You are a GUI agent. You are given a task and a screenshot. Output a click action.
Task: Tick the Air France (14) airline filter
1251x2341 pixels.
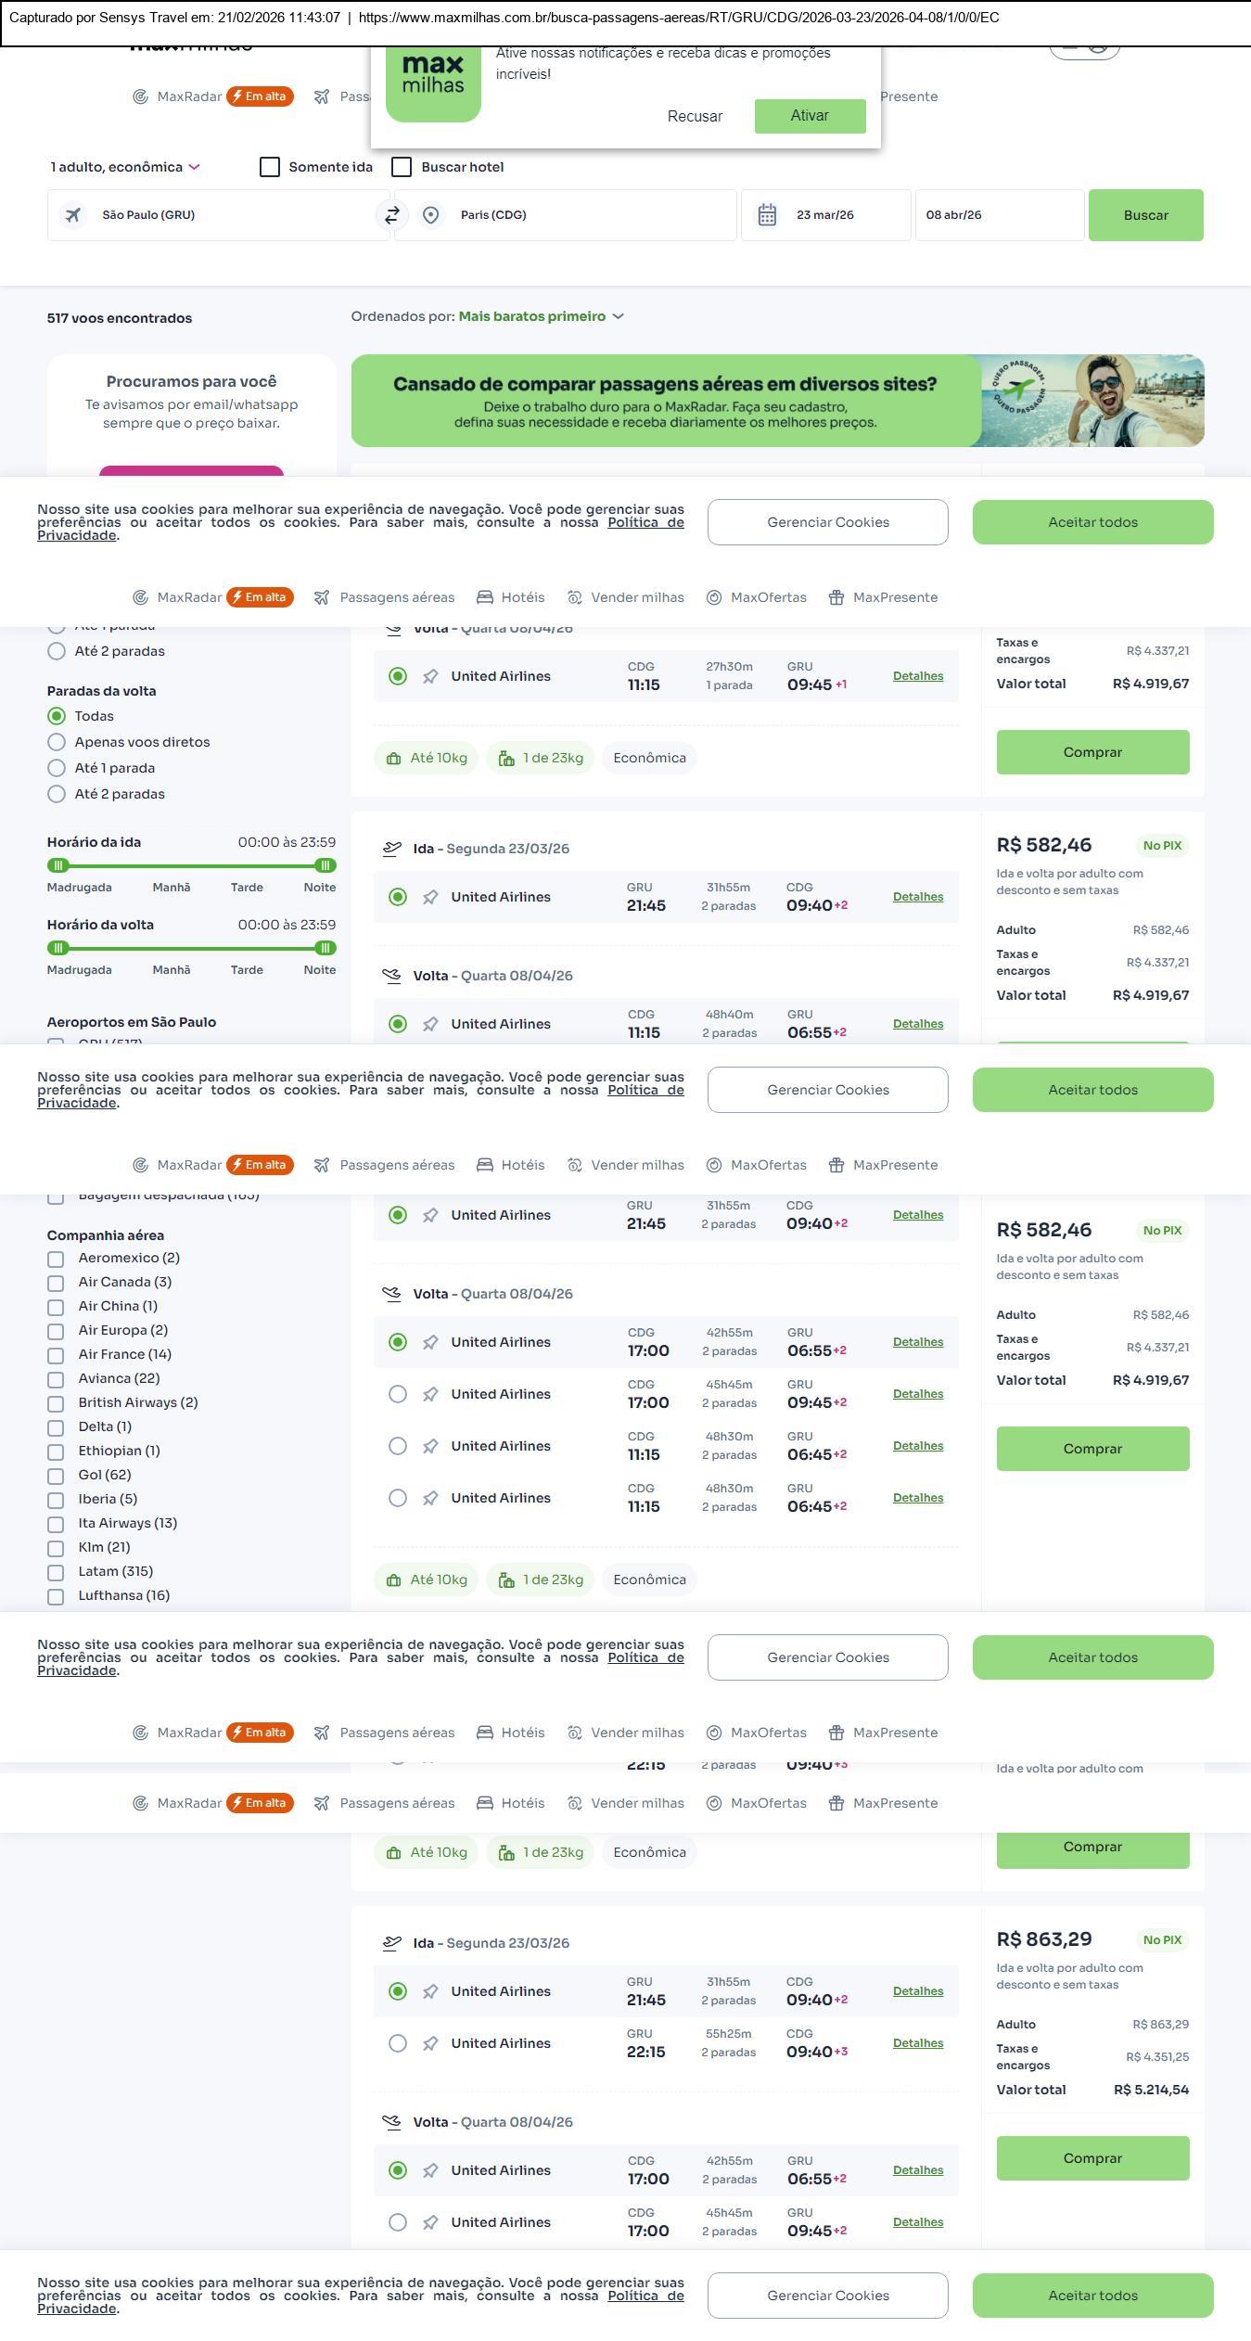(x=56, y=1355)
